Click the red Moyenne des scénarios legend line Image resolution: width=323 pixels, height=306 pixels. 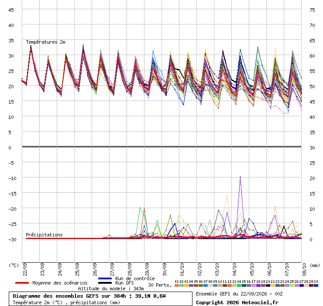(x=22, y=283)
